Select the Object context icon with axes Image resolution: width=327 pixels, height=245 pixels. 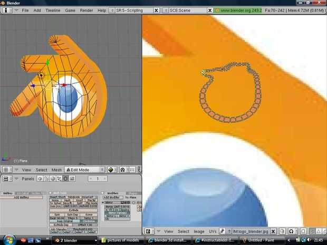coord(59,179)
